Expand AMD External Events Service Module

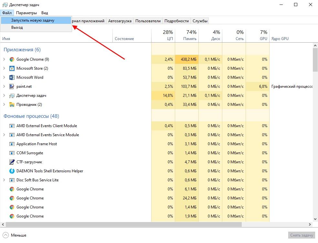point(4,135)
